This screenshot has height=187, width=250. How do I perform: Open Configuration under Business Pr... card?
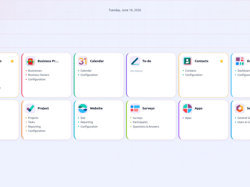(37, 79)
